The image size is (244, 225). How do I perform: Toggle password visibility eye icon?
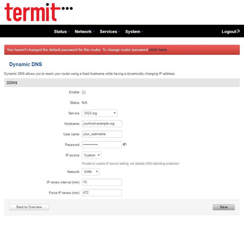124,145
